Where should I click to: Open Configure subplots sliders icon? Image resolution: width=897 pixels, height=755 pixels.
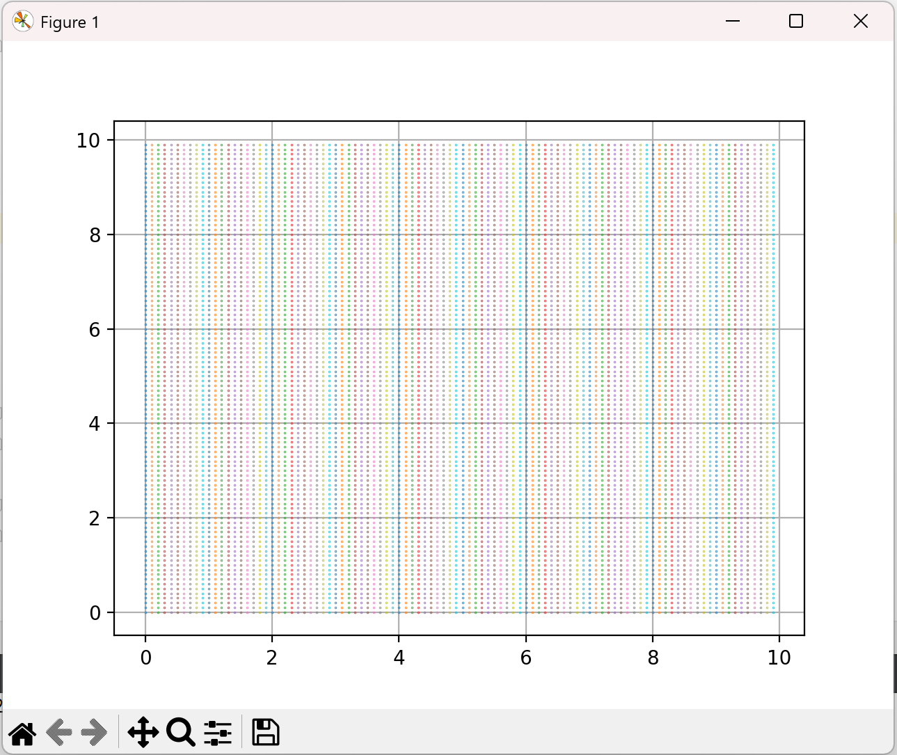click(x=218, y=733)
